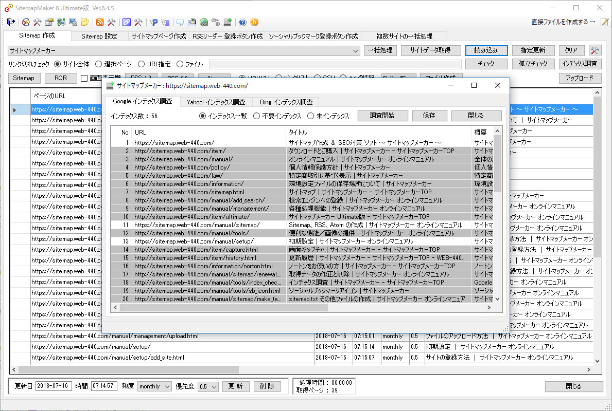Open the 複数サイトの一括処理 tab

click(x=404, y=36)
